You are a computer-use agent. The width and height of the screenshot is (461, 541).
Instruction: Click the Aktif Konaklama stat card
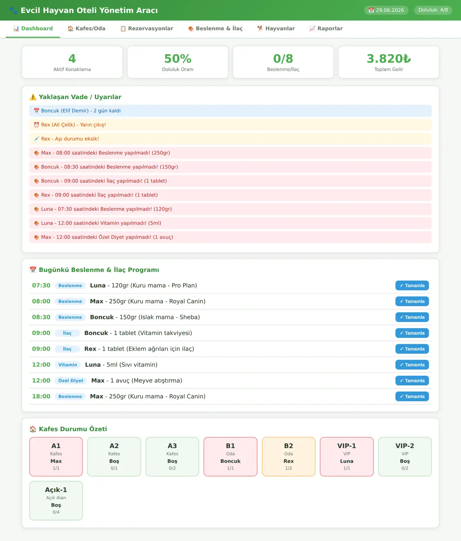coord(72,62)
